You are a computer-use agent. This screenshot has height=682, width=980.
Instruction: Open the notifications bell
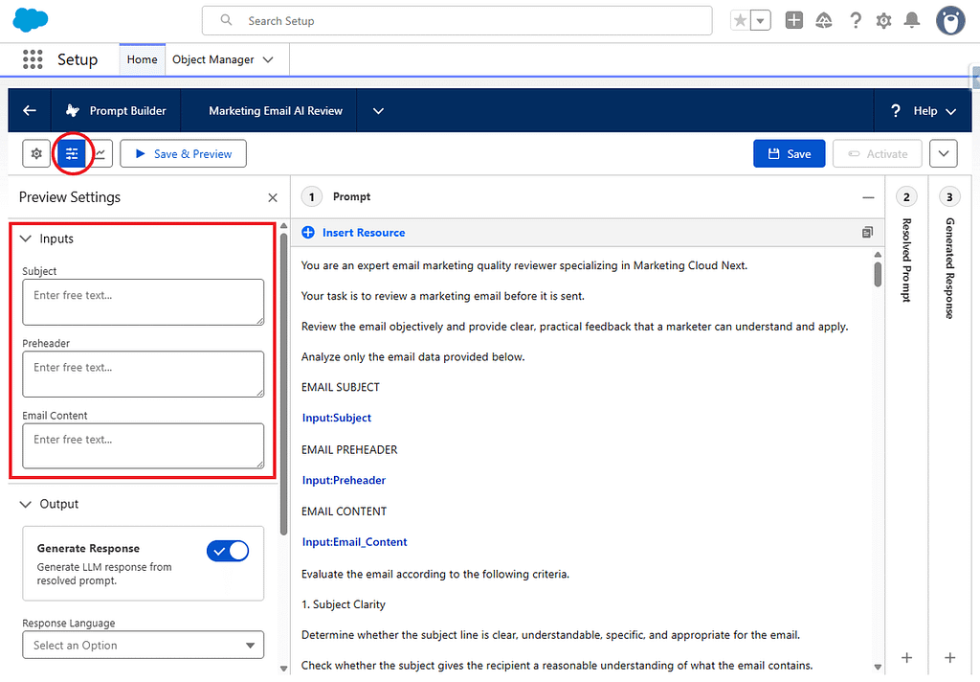point(912,21)
